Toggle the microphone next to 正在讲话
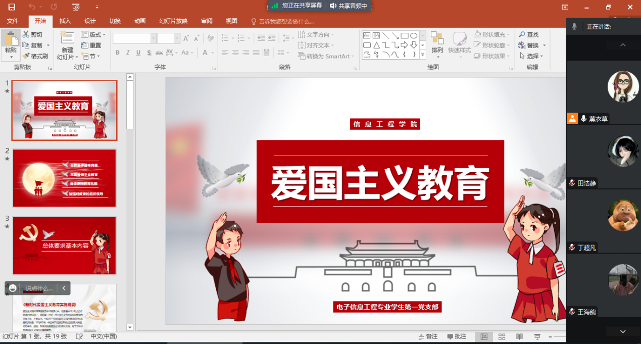 [x=574, y=26]
